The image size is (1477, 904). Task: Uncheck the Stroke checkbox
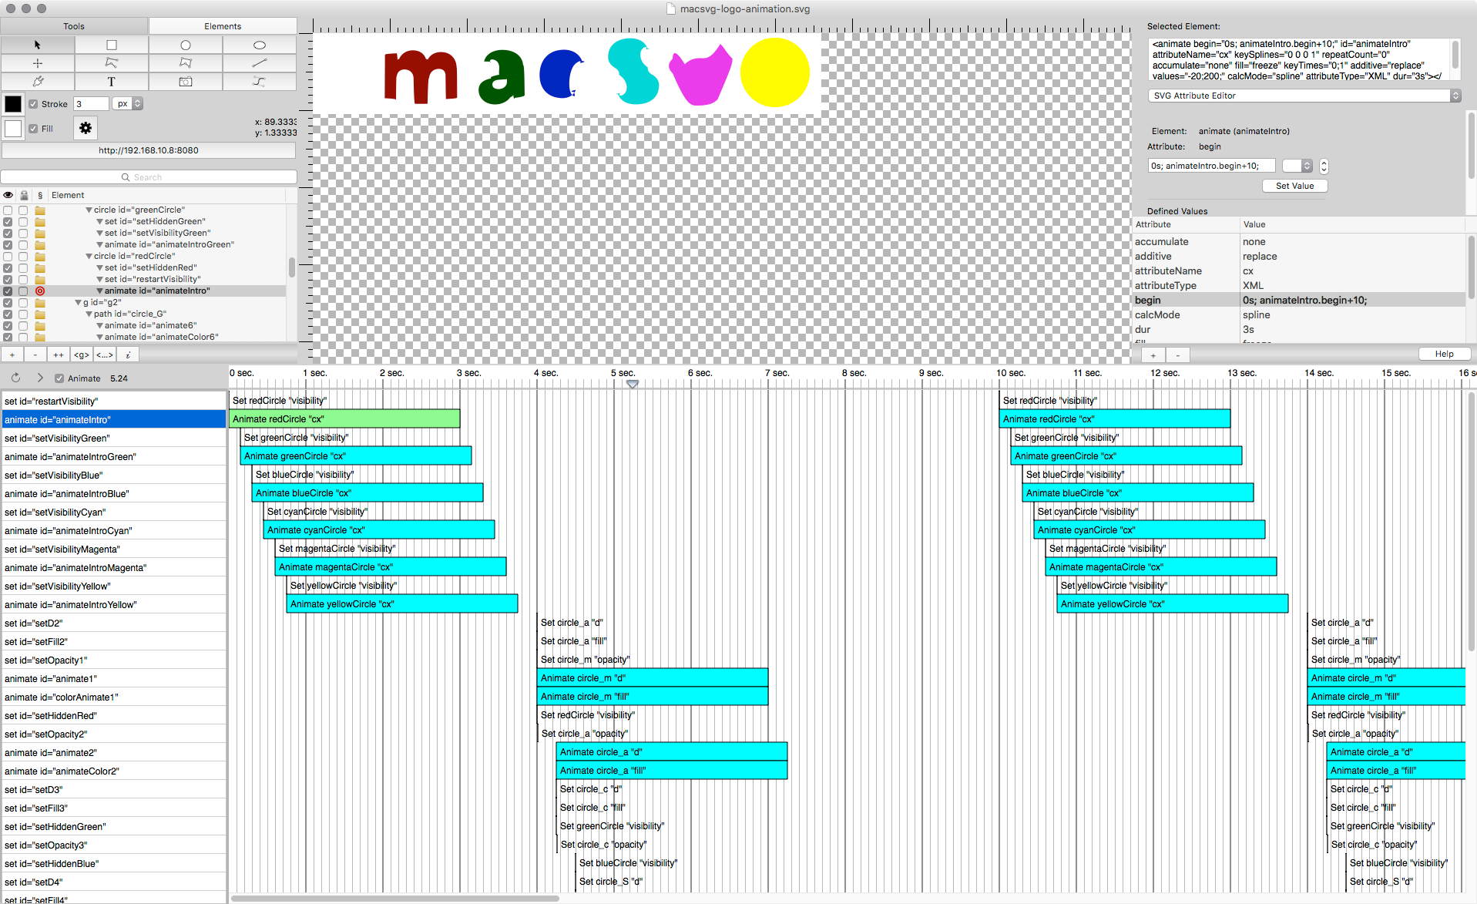coord(33,104)
